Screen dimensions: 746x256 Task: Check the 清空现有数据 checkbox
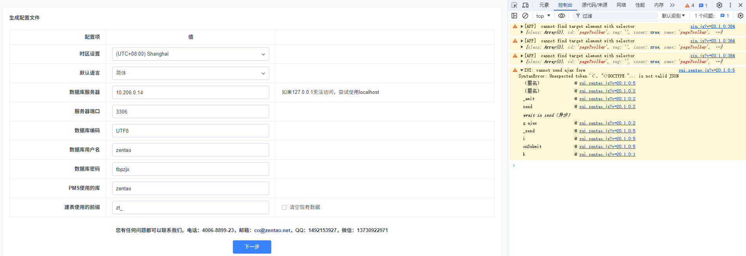(284, 207)
